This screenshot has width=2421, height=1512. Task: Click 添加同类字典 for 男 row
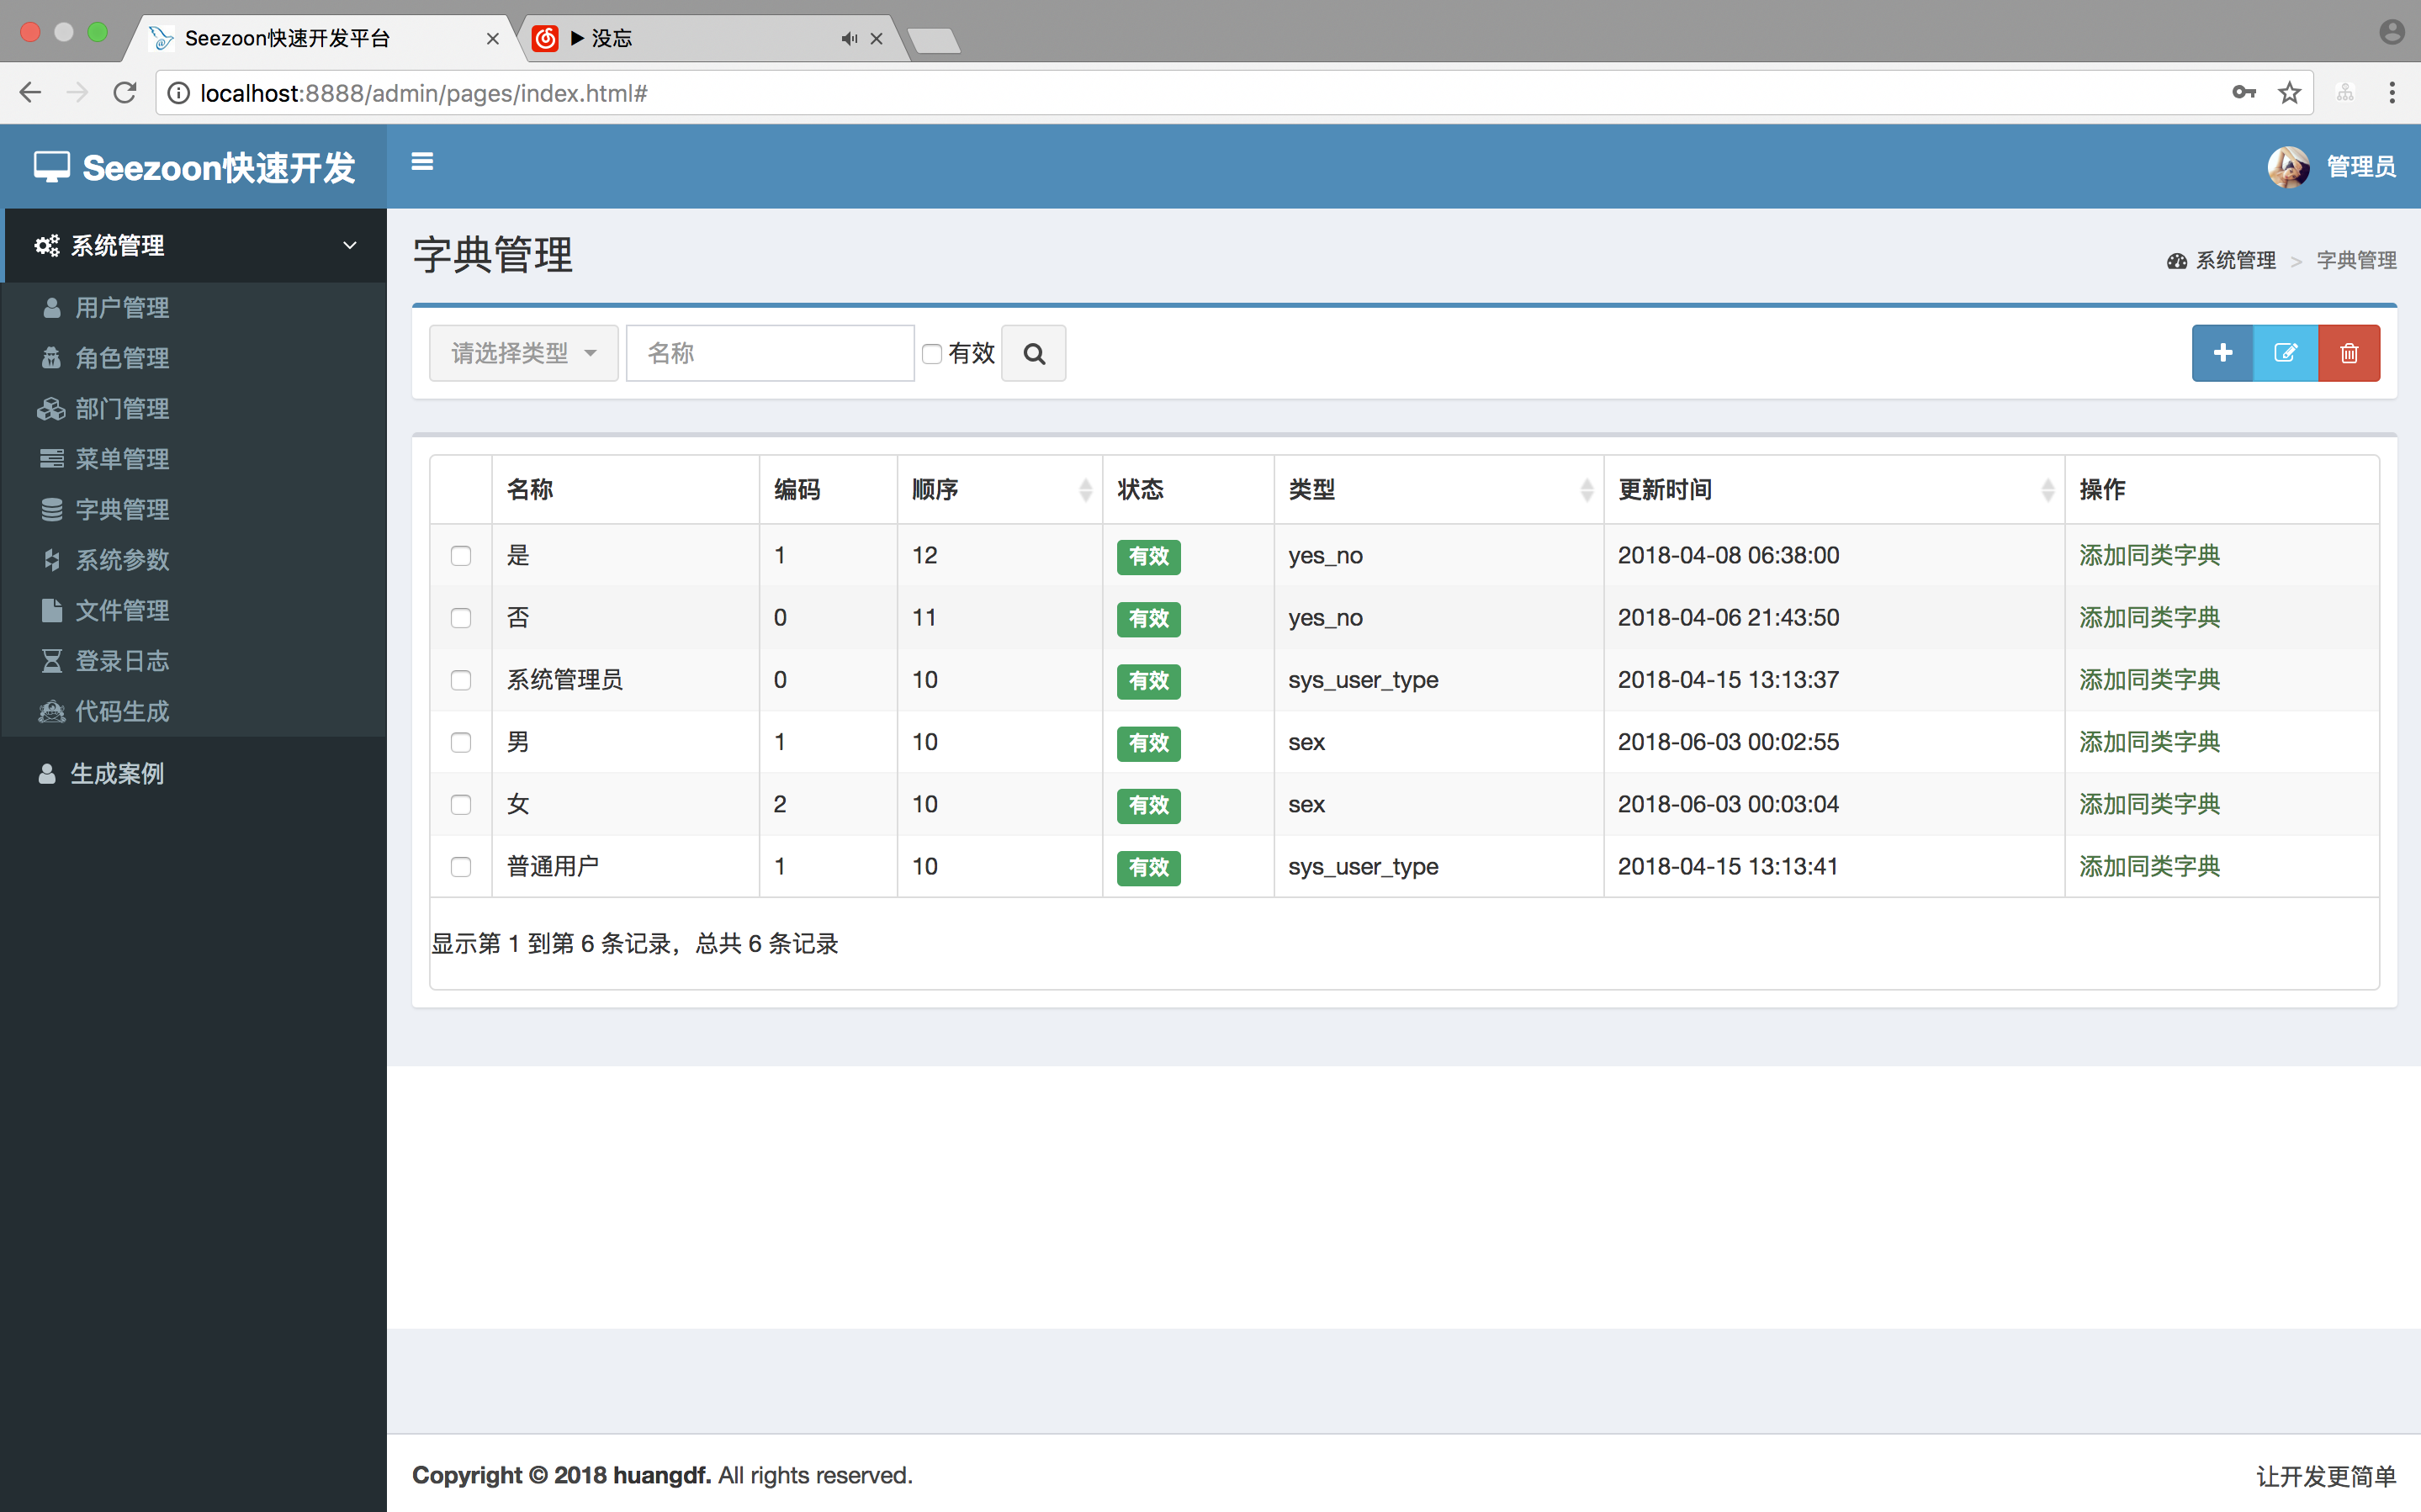tap(2149, 741)
